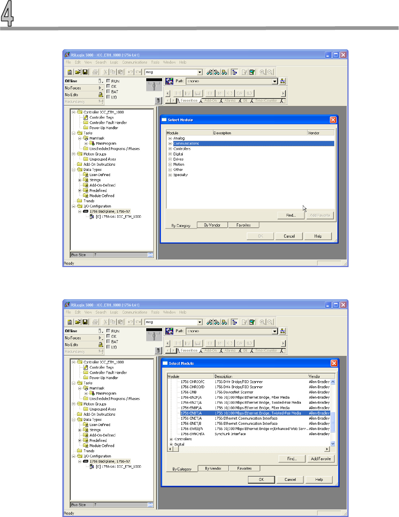The image size is (399, 517).
Task: Click BAT indicator box in lower window
Action: [108, 341]
